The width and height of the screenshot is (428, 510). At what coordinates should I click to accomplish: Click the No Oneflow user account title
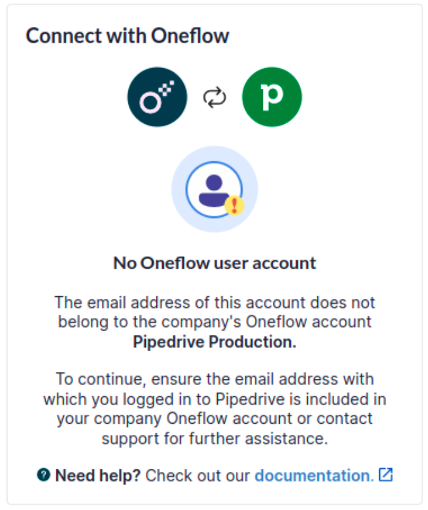(214, 262)
